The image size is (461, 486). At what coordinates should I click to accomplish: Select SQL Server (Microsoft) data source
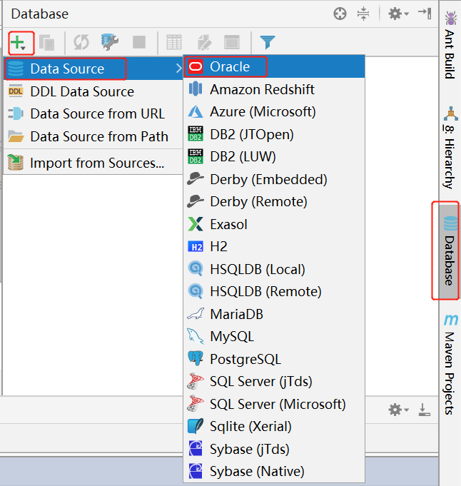pos(274,404)
